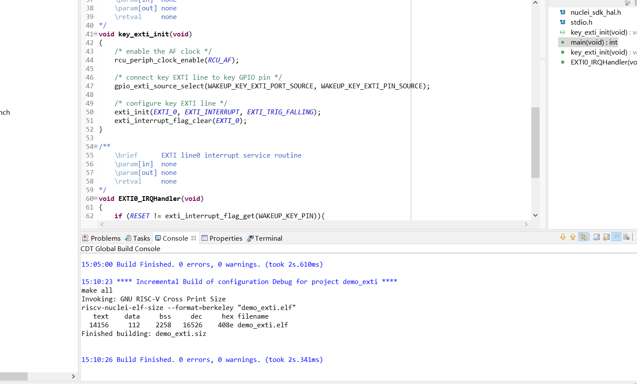Close the Console tab with its X

[x=194, y=238]
